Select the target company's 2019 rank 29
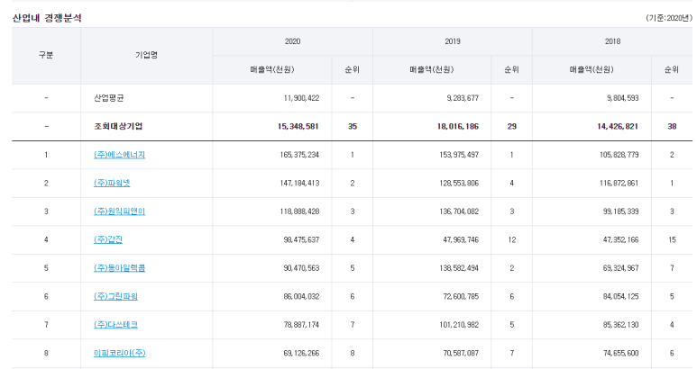The height and width of the screenshot is (369, 697). pyautogui.click(x=512, y=126)
